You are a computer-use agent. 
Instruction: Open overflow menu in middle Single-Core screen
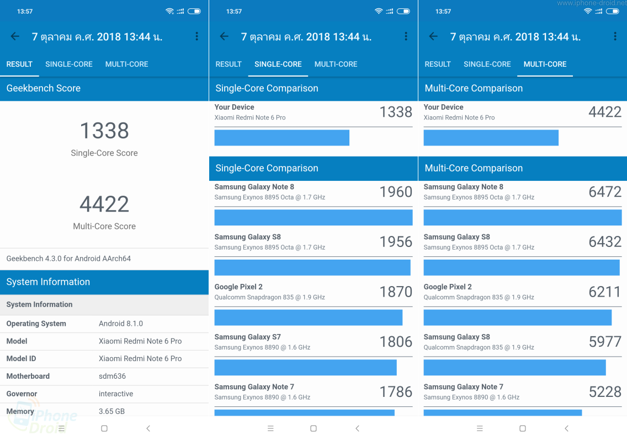406,37
